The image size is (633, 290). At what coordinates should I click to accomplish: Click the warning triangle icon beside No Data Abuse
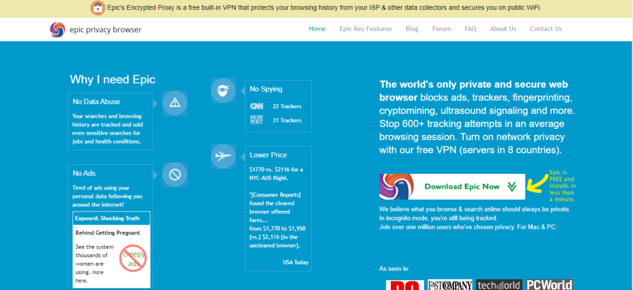coord(175,103)
